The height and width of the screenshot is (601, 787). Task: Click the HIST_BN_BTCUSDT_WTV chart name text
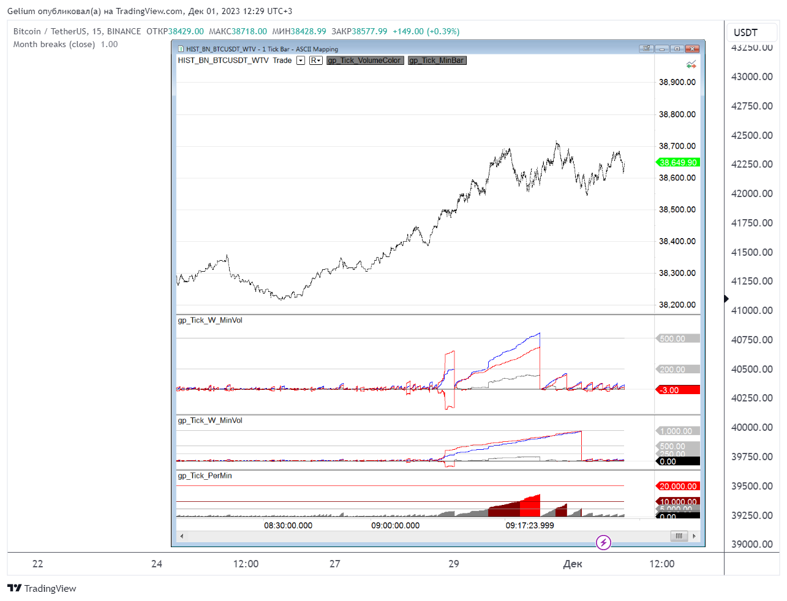(223, 61)
